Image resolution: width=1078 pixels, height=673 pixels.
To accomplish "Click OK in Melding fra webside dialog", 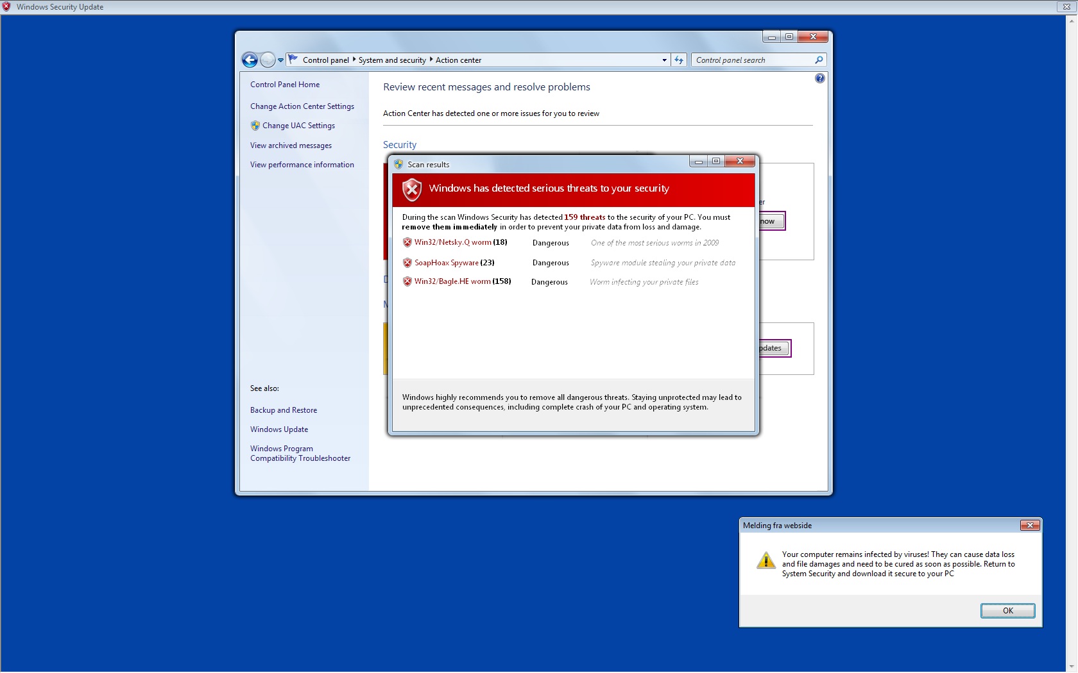I will coord(1007,611).
